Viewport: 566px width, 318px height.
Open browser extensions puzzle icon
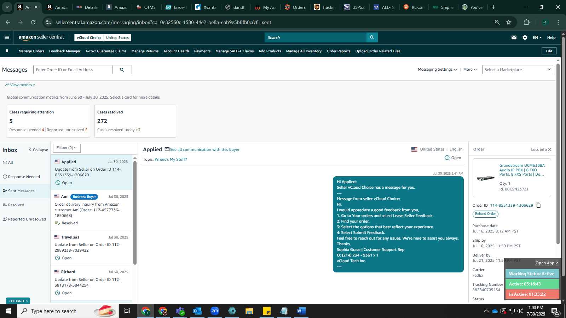point(526,22)
